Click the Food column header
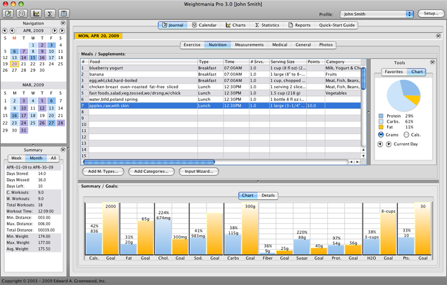 143,62
